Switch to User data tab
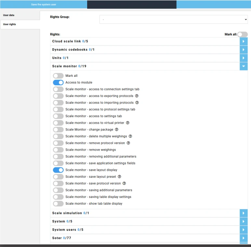 (x=20, y=15)
